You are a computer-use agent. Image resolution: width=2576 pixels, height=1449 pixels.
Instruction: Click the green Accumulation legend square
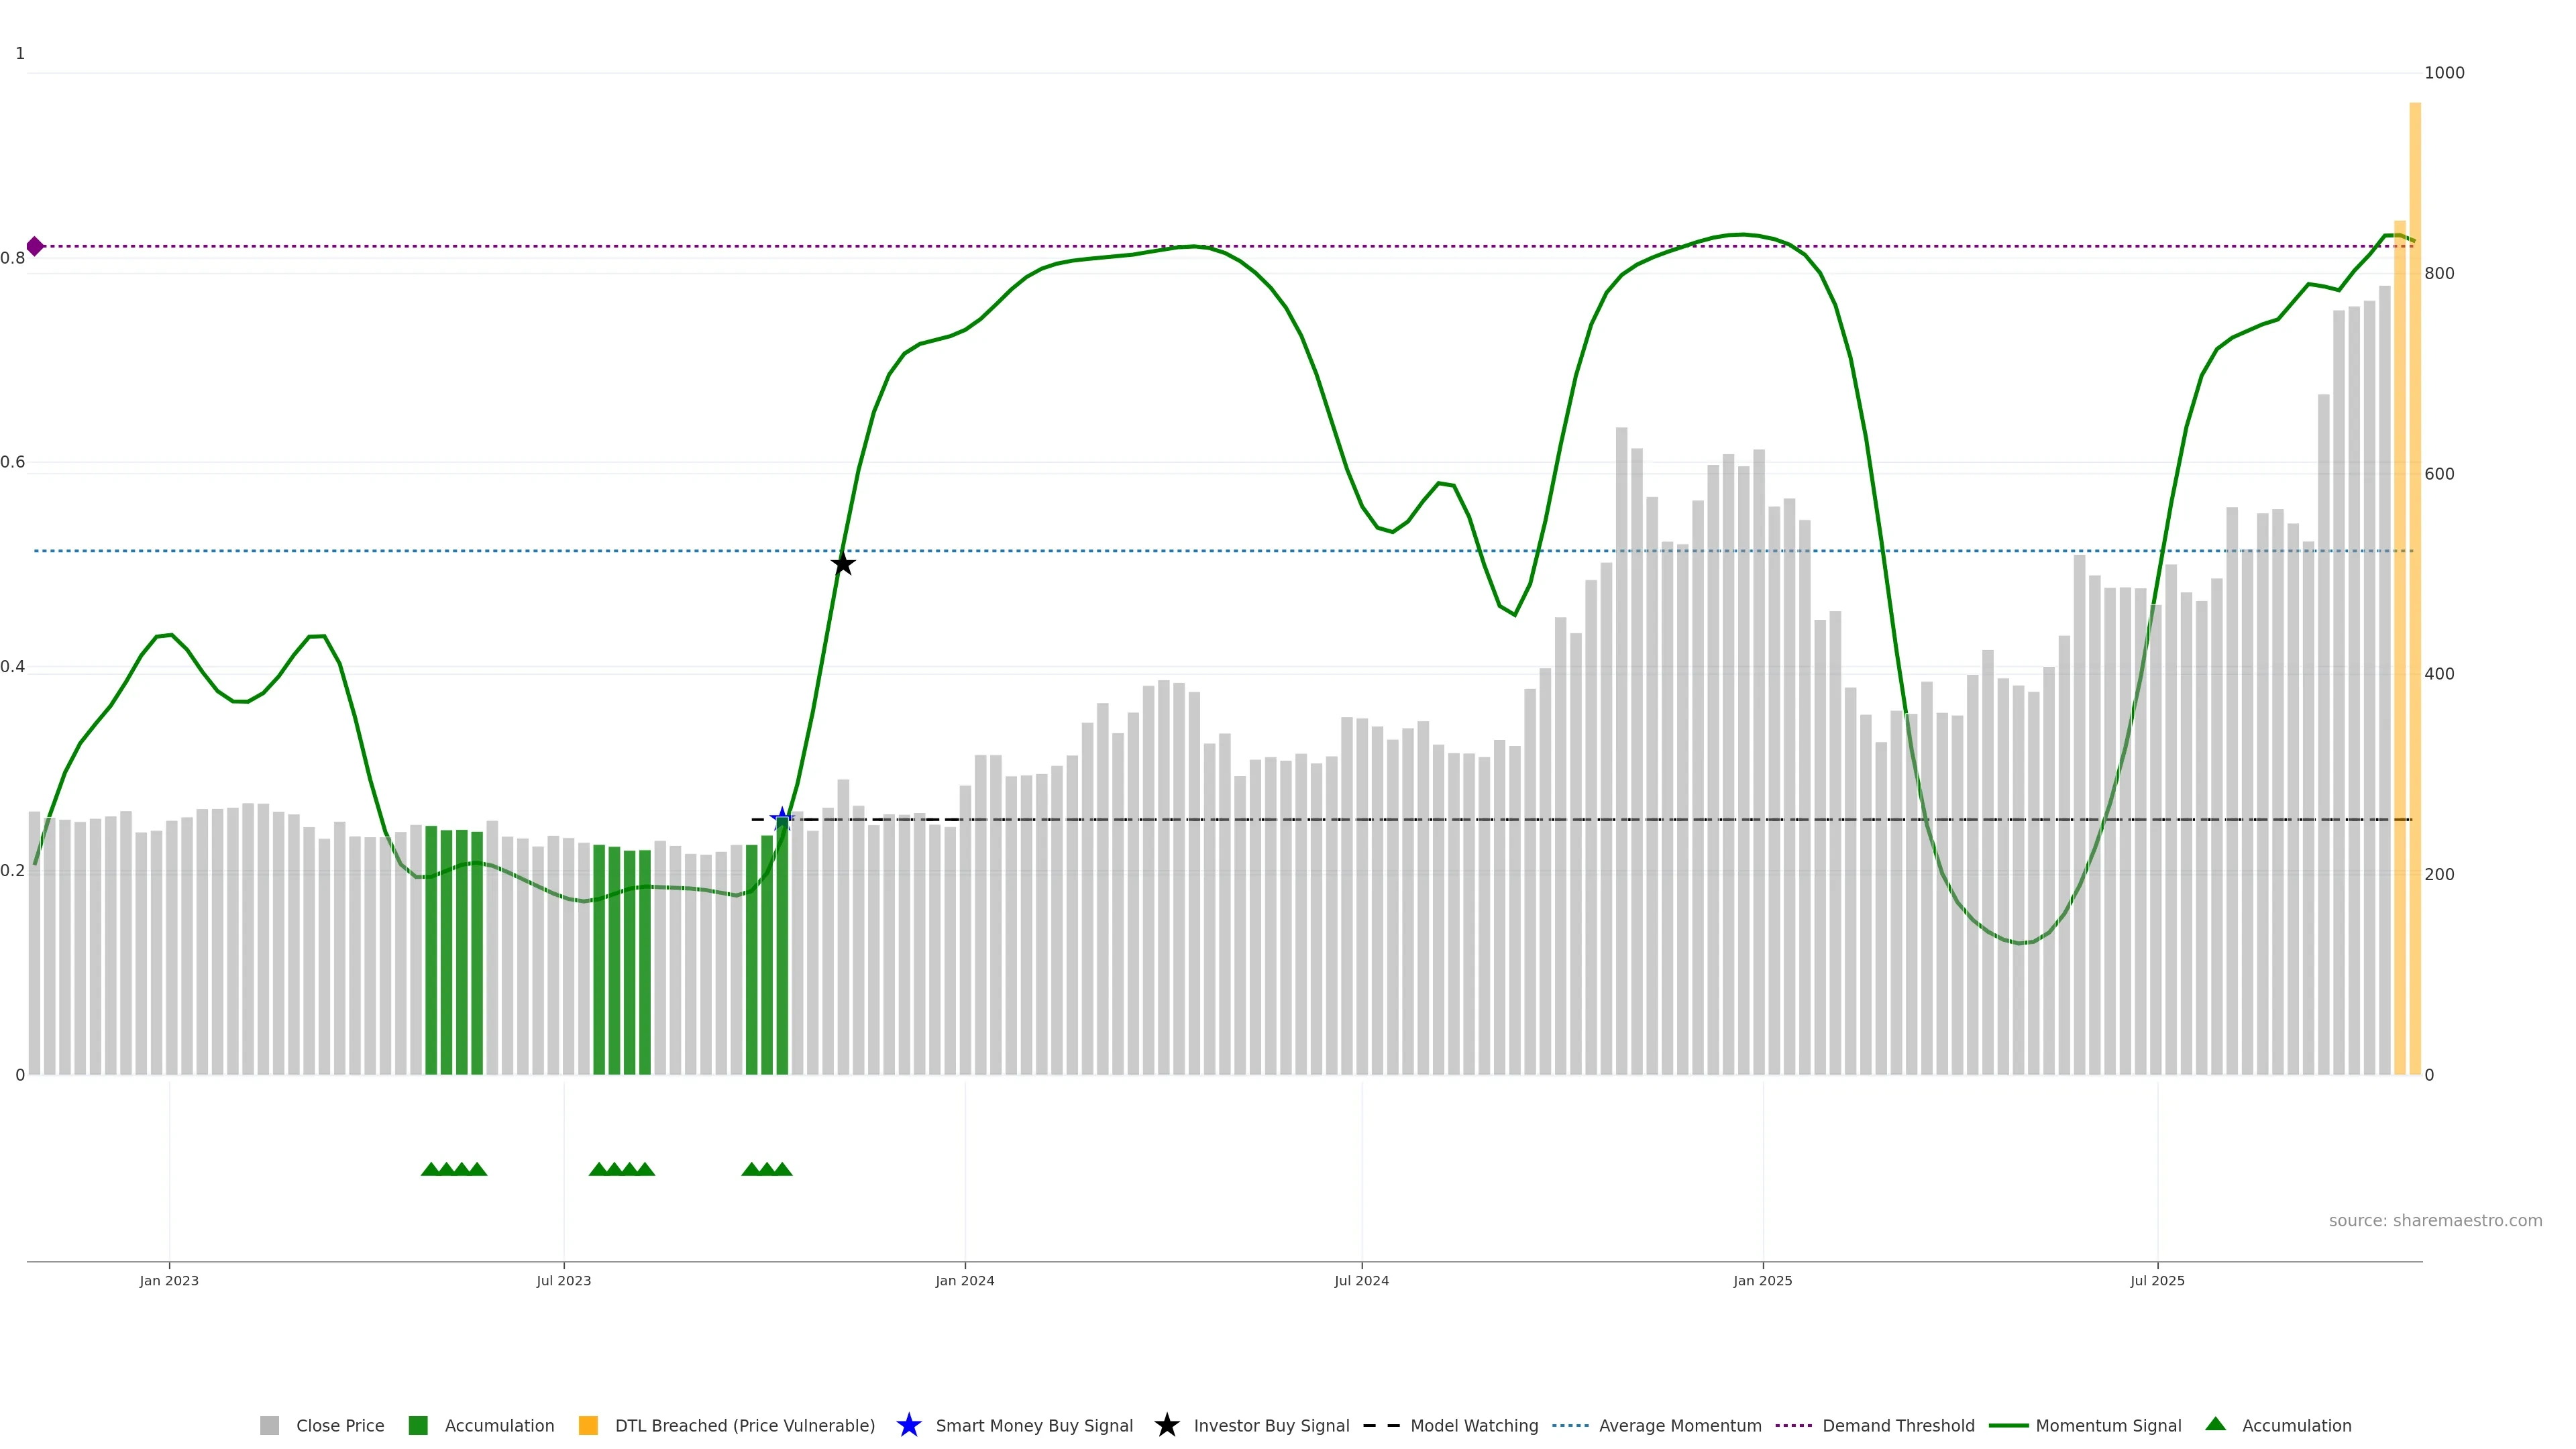coord(418,1425)
